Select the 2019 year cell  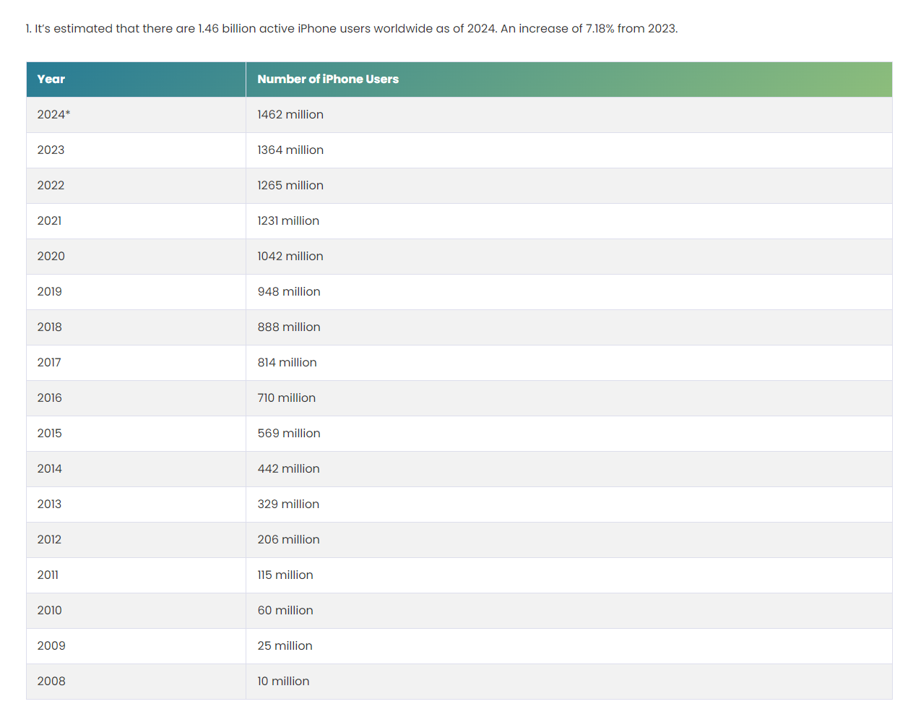click(x=50, y=292)
